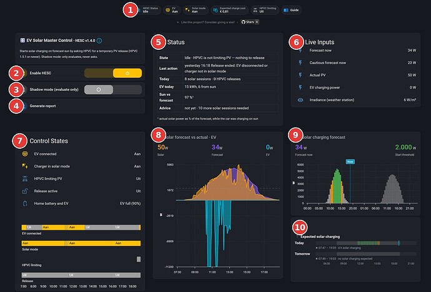Click the '97 %' Sun vs forecast value
This screenshot has height=292, width=431.
[x=189, y=98]
